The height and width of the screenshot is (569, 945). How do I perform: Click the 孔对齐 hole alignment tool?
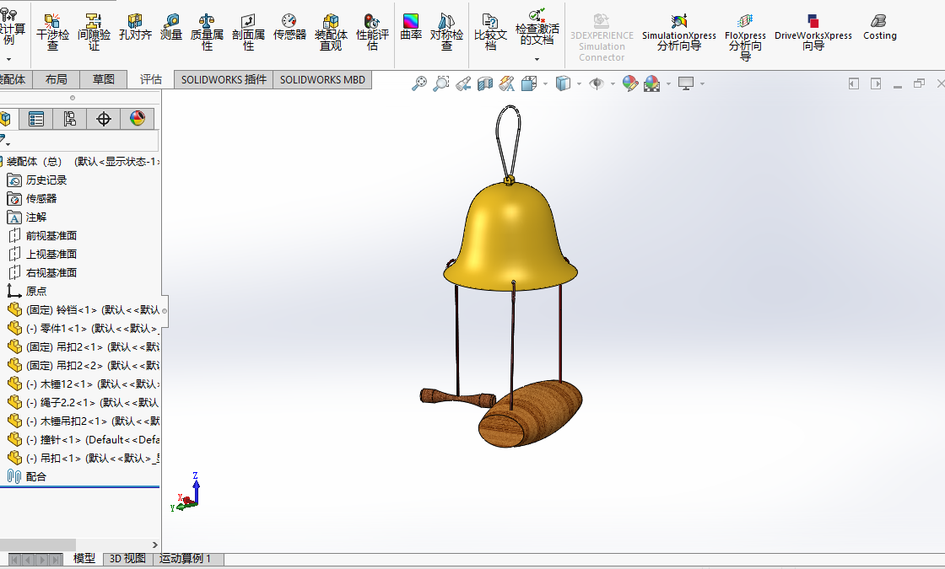[x=135, y=28]
